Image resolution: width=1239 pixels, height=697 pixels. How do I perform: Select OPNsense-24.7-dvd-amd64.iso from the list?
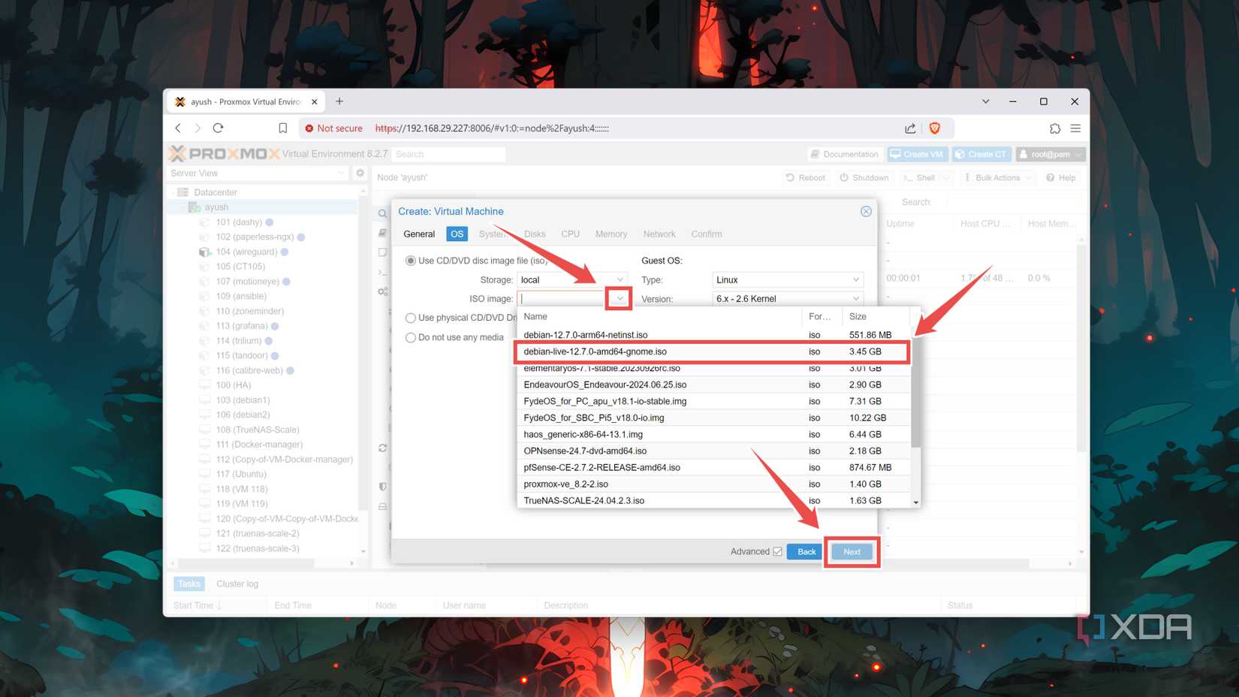pos(713,451)
